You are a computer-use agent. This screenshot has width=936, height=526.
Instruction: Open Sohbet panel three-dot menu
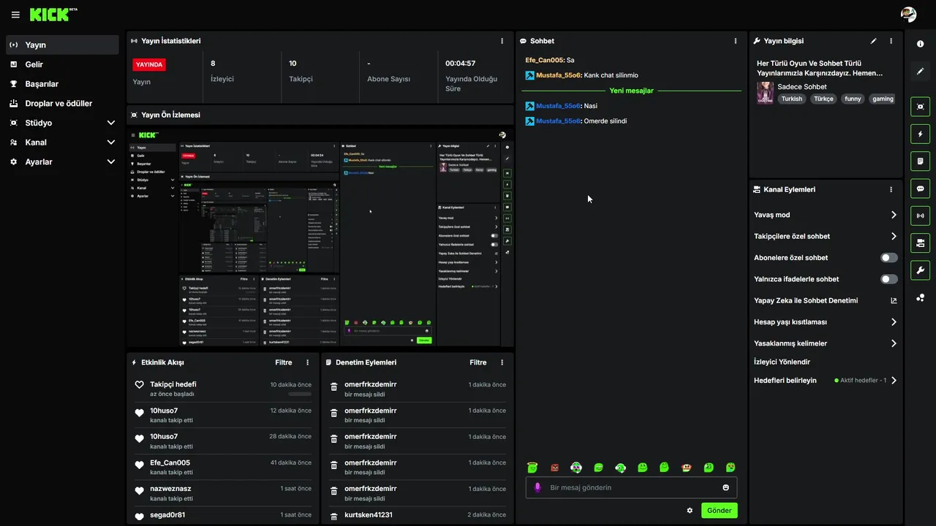tap(736, 41)
